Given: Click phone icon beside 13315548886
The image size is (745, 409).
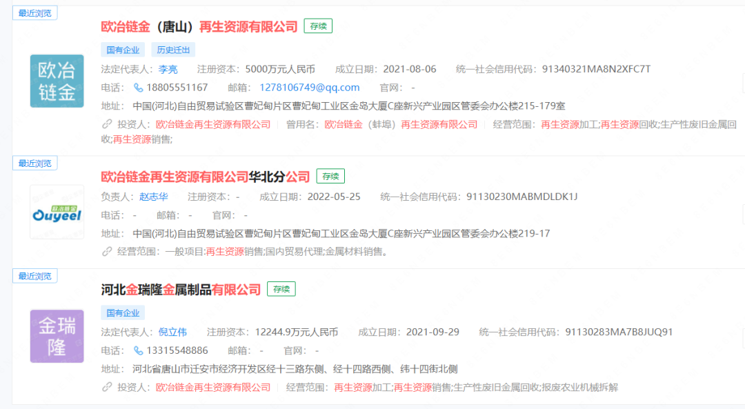Looking at the screenshot, I should (x=138, y=350).
